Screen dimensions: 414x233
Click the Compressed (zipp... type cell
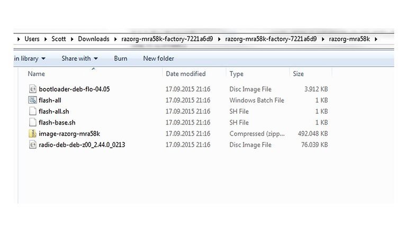257,133
